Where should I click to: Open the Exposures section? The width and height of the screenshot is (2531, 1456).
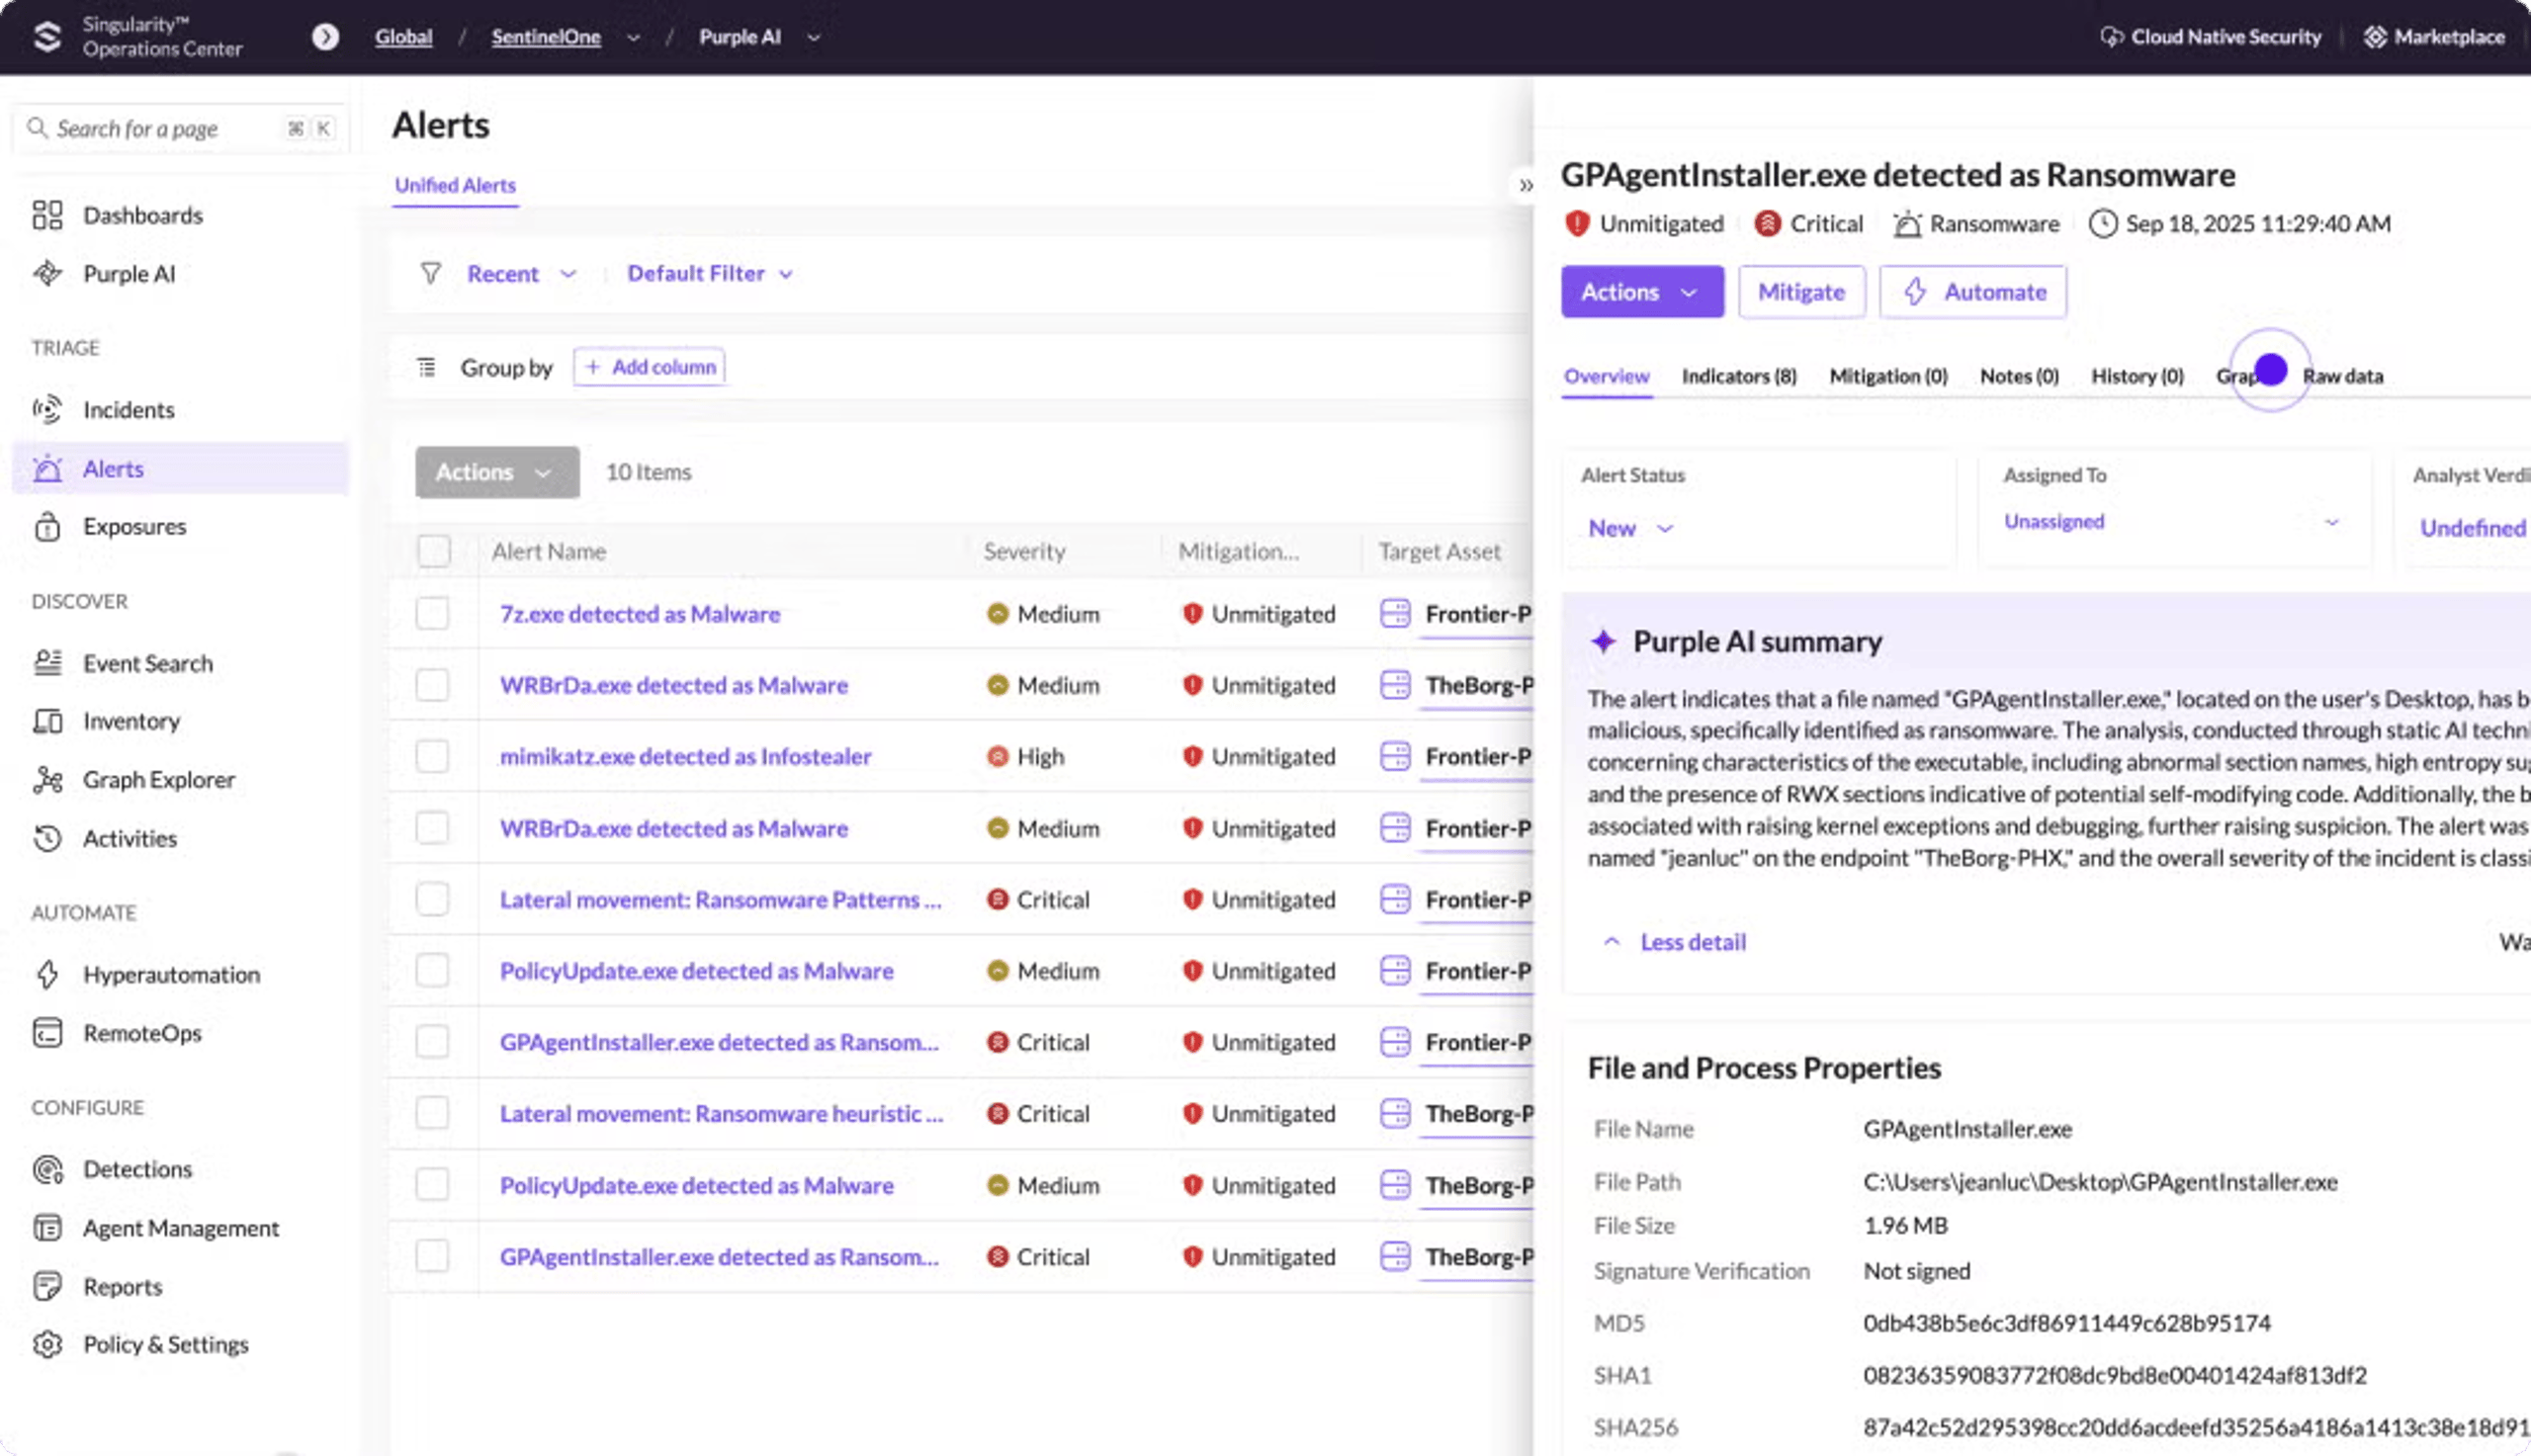[x=134, y=526]
